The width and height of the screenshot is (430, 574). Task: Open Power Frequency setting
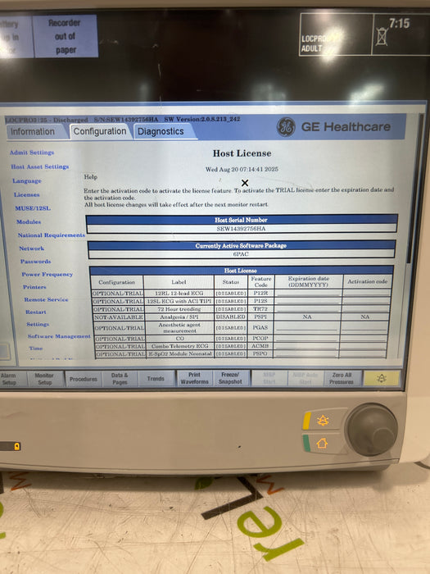tap(48, 274)
